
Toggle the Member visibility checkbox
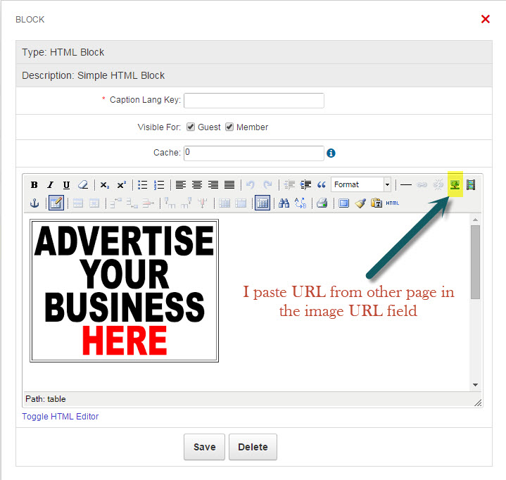[x=229, y=127]
